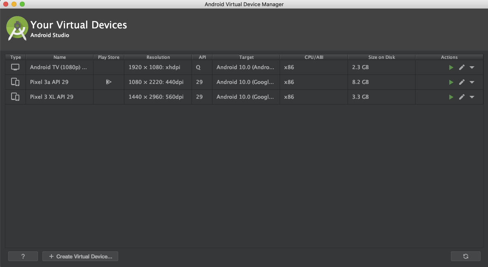
Task: Click the TV type icon for Android TV
Action: click(x=15, y=67)
